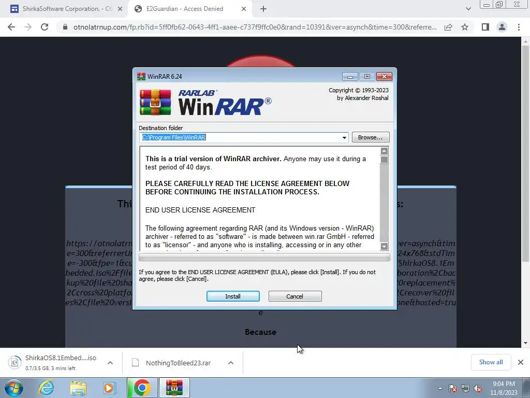Click the lock icon in address bar
Image resolution: width=530 pixels, height=398 pixels.
coord(65,27)
